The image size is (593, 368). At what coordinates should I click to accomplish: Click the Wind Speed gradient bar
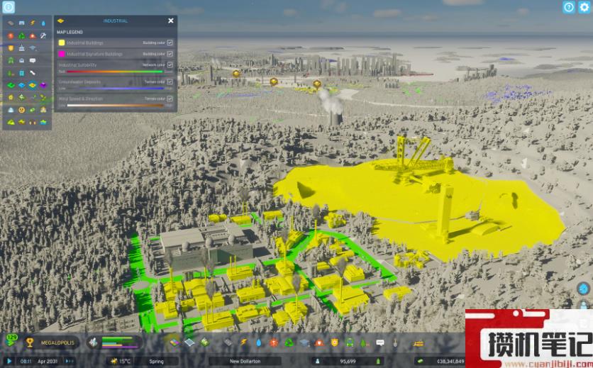115,106
